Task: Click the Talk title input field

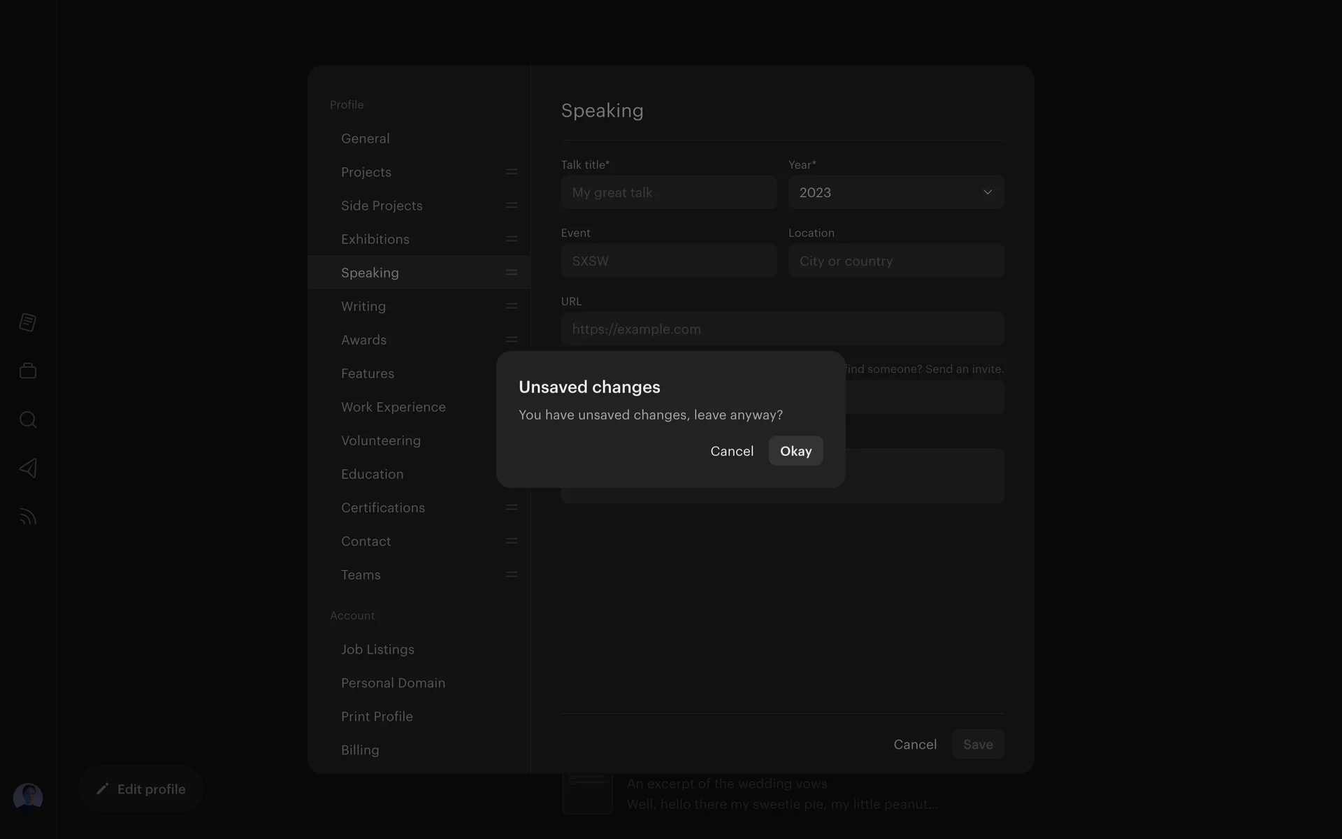Action: pyautogui.click(x=668, y=192)
